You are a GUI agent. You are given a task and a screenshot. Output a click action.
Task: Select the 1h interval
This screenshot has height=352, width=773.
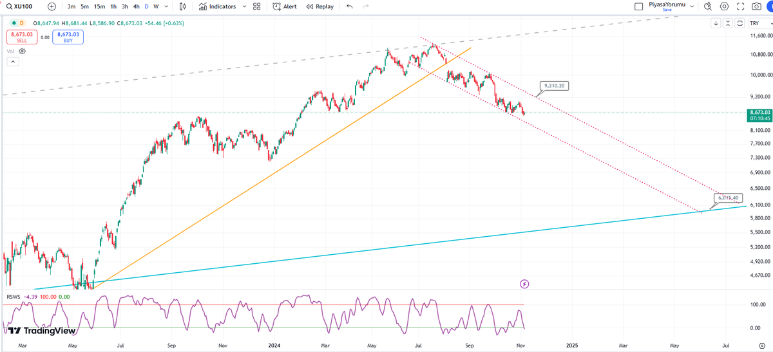tap(113, 6)
